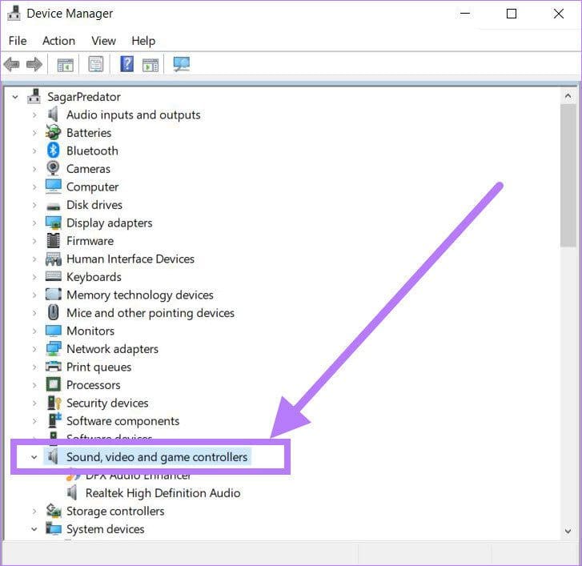Screen dimensions: 582x566
Task: Click the Realtek High Definition Audio speaker icon
Action: pyautogui.click(x=71, y=493)
